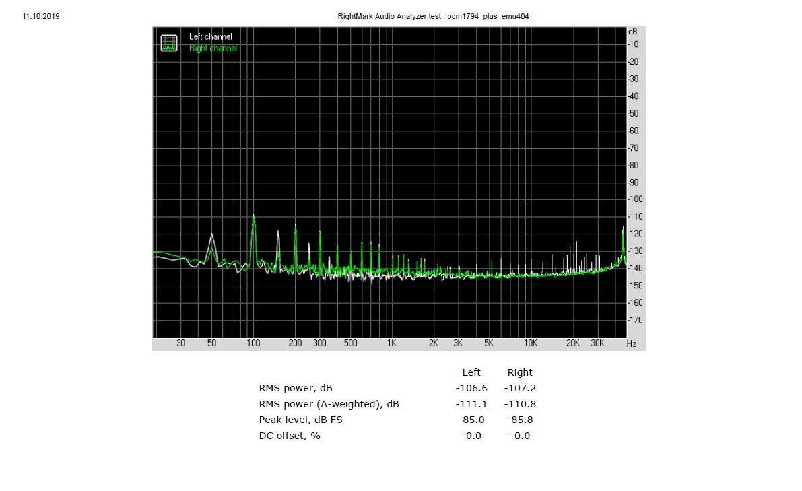Click the -140 dB axis tick label

click(635, 268)
